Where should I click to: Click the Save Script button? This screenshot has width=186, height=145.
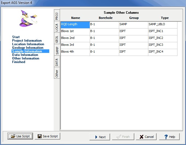coord(47,136)
